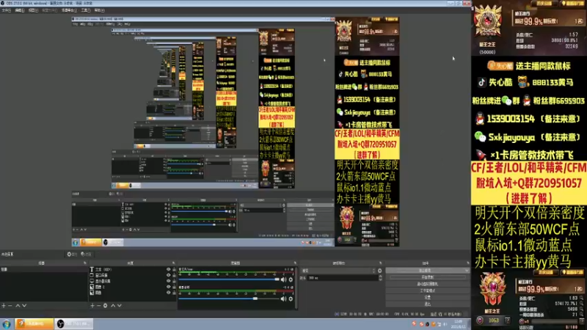
Task: Toggle visibility eye of the Image 2 source
Action: [x=168, y=287]
